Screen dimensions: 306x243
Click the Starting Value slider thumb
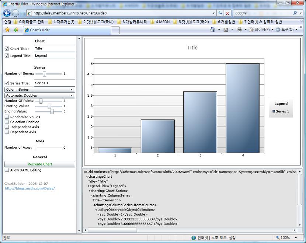click(49, 106)
